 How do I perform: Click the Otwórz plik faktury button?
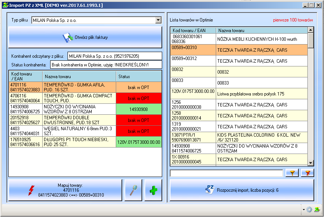click(85, 37)
